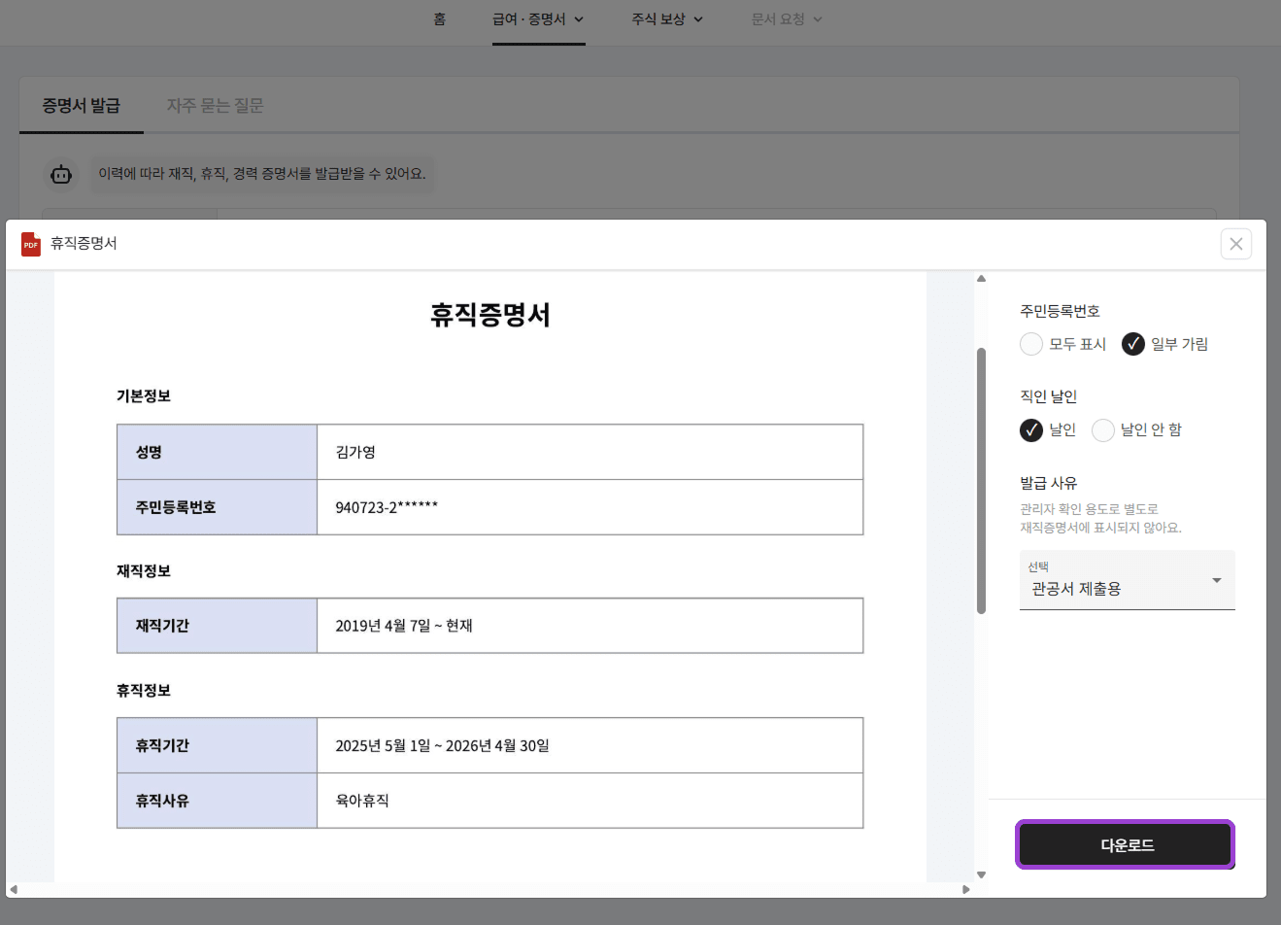Switch to 자주 묻는 질문 tab
The width and height of the screenshot is (1281, 925).
coord(215,105)
